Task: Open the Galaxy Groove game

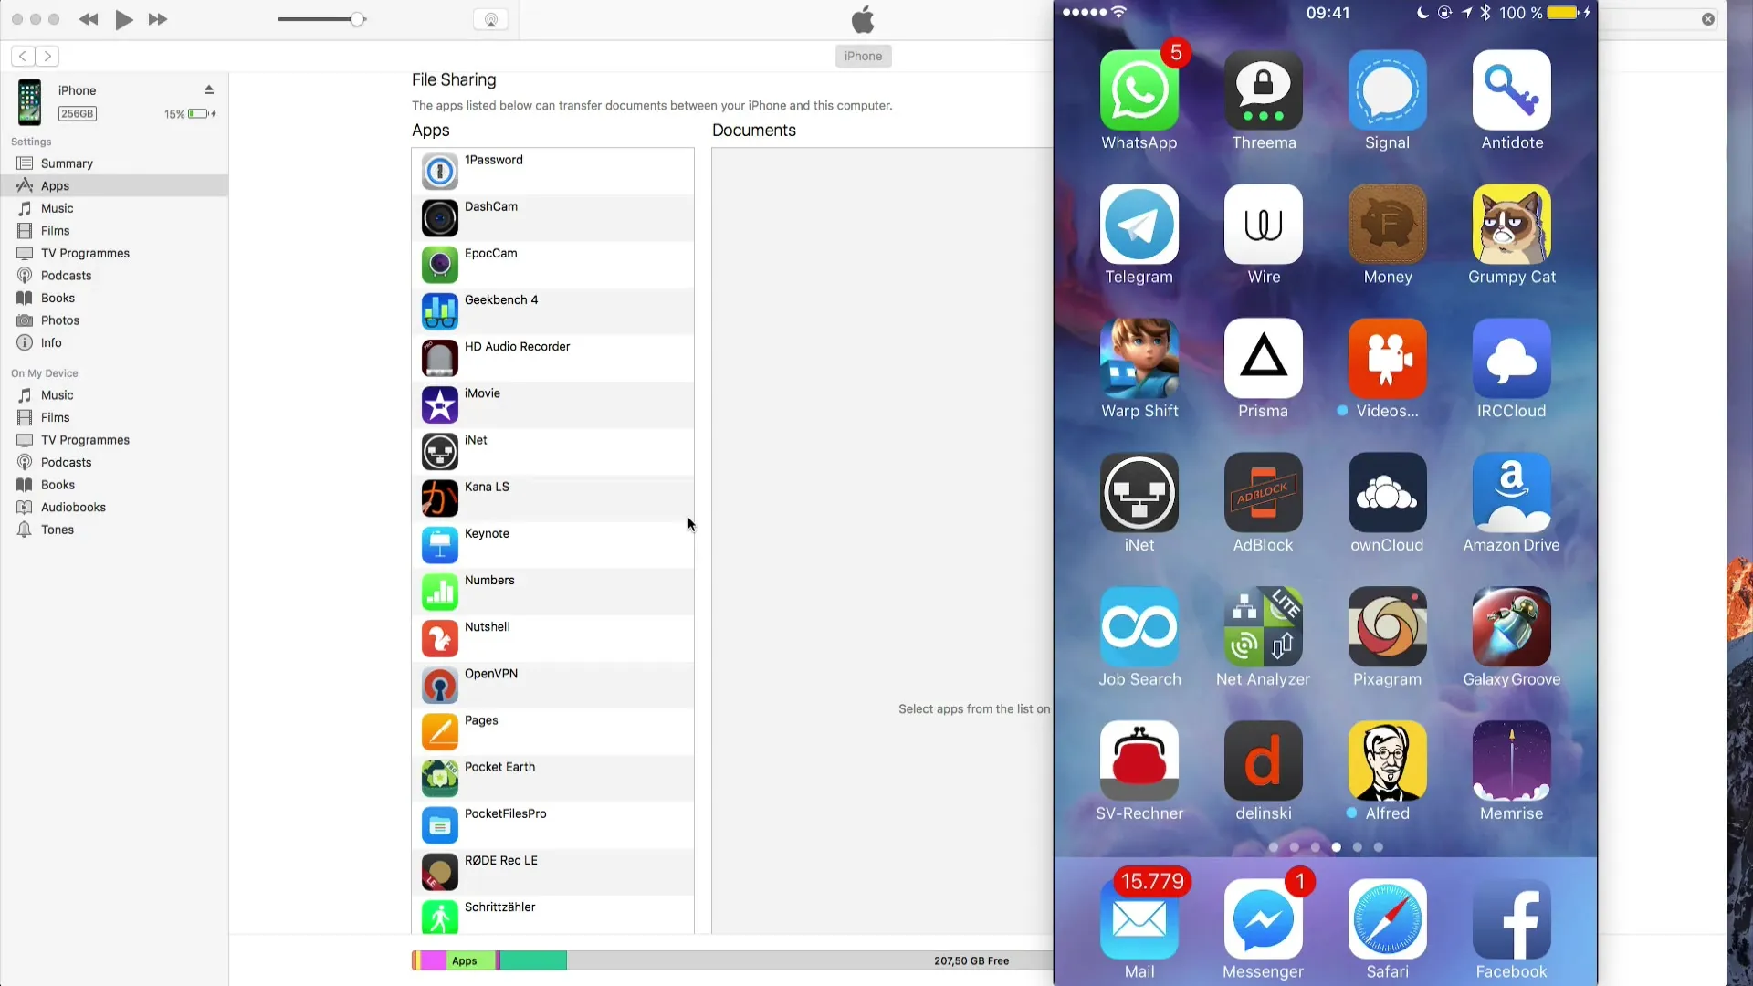Action: 1511,627
